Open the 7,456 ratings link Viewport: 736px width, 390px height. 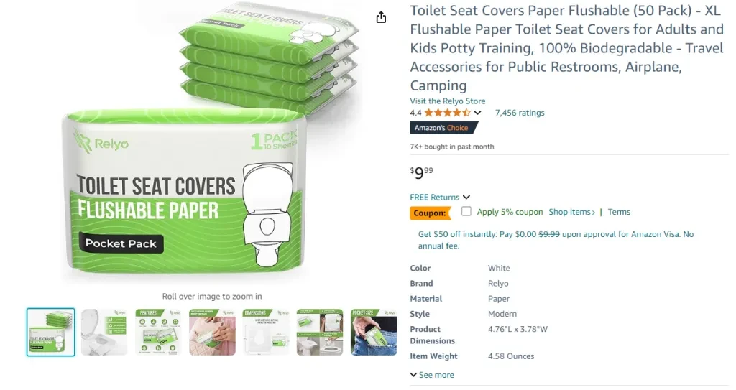(520, 113)
